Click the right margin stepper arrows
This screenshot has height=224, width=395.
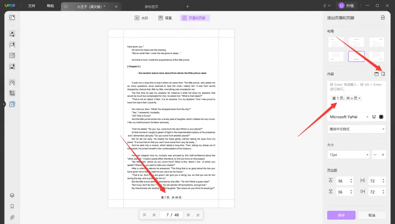[383, 192]
